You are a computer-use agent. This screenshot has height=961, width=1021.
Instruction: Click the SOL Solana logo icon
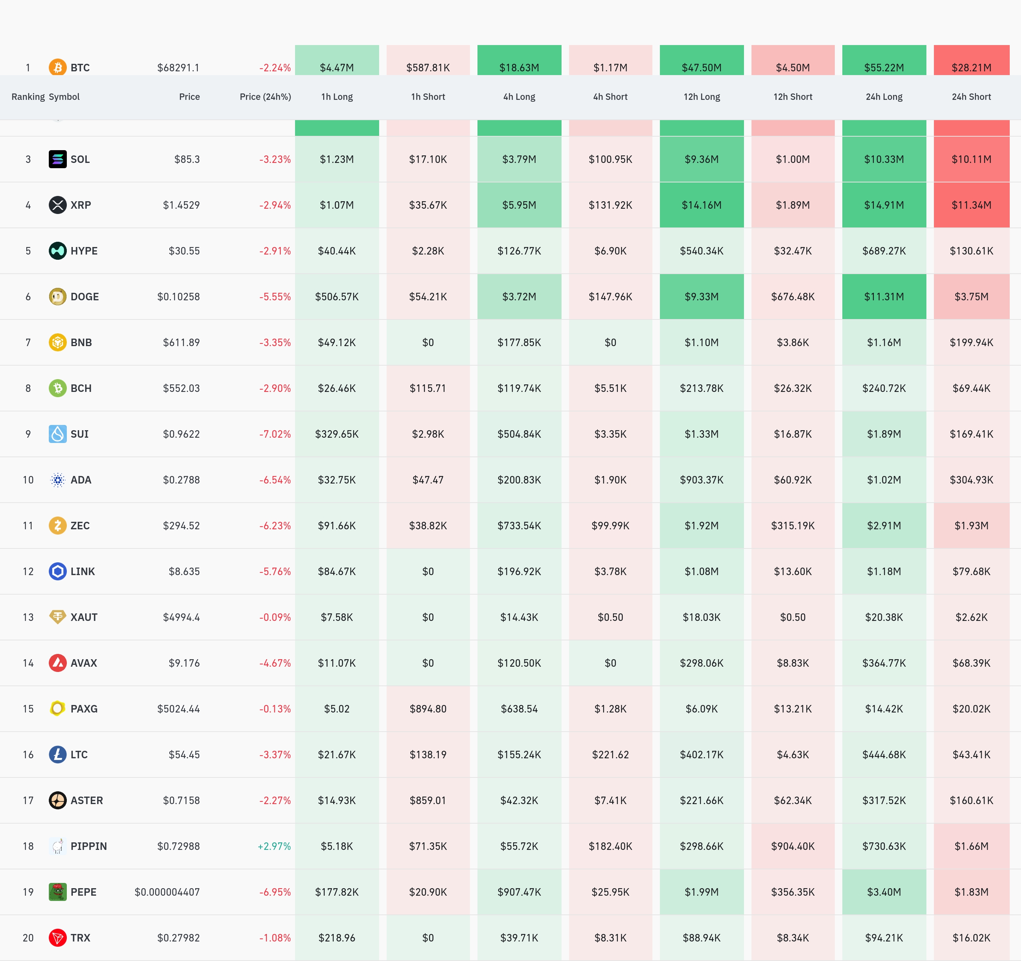coord(57,159)
